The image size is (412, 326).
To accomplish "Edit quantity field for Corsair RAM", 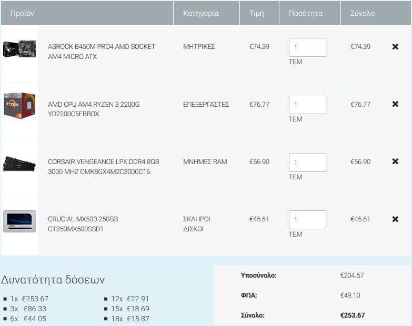I will (x=307, y=162).
